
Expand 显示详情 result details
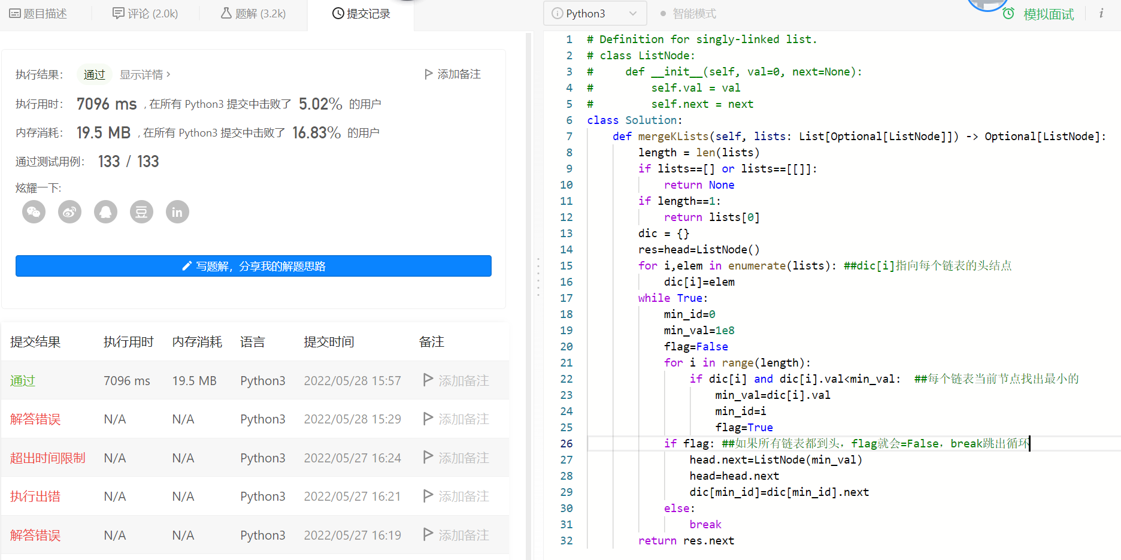point(145,74)
